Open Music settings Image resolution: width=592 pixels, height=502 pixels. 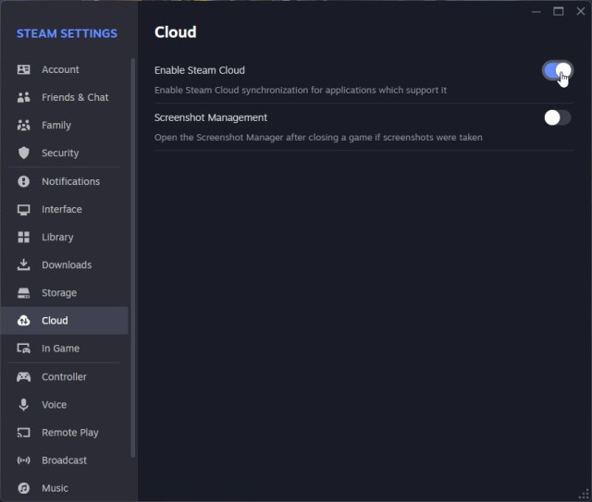click(65, 488)
